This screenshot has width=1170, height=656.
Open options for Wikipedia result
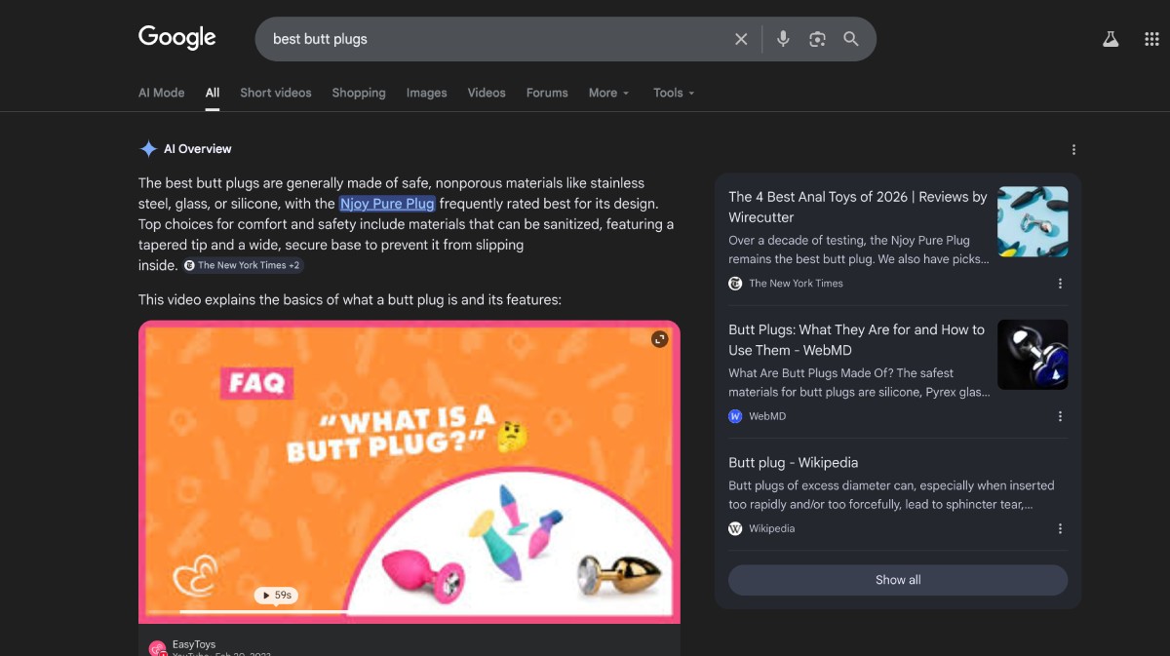click(x=1060, y=528)
